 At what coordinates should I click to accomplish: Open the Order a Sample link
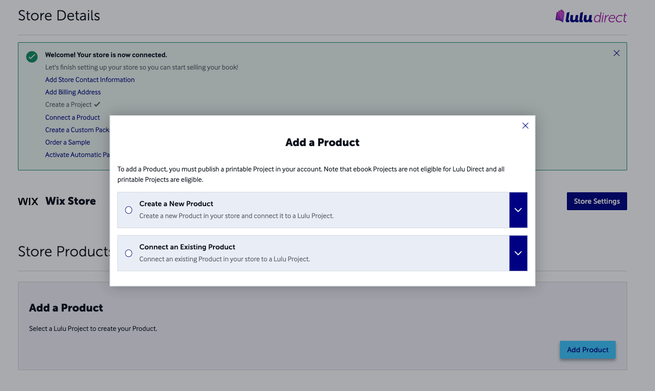(67, 142)
